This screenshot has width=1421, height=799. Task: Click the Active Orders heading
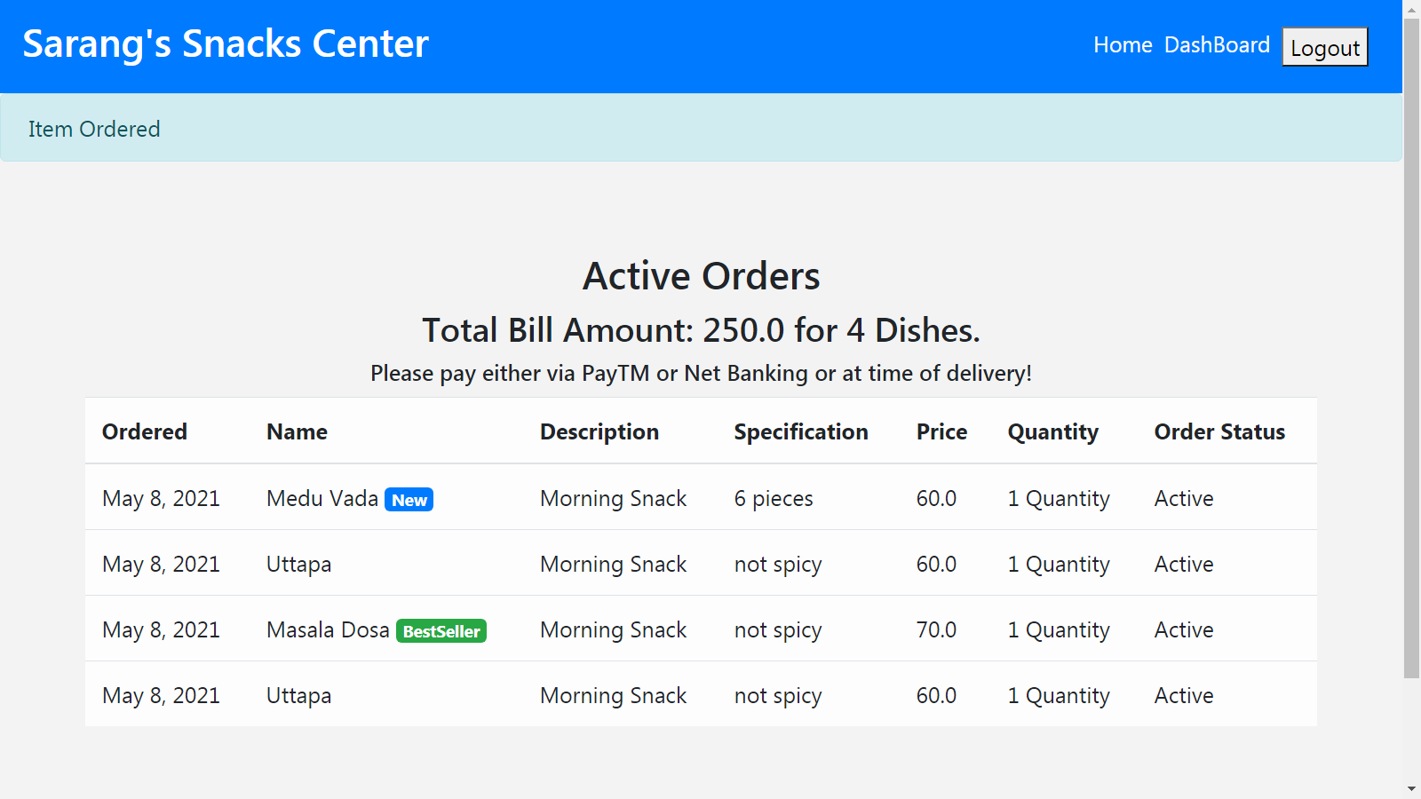(701, 275)
